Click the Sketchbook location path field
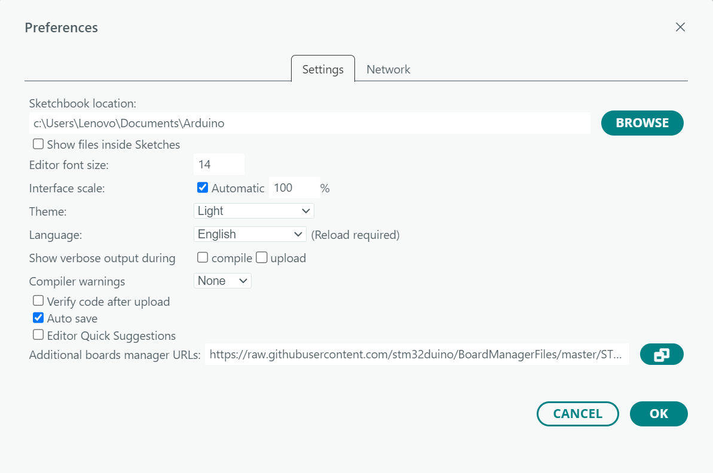This screenshot has width=713, height=473. pos(310,124)
